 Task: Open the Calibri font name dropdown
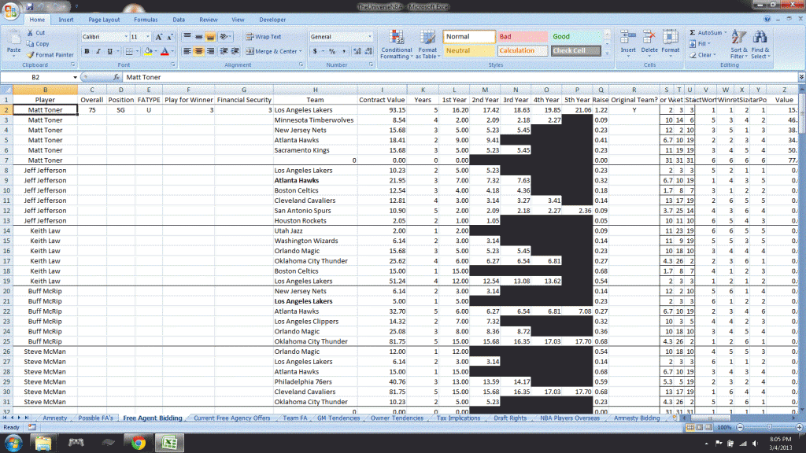[x=126, y=37]
